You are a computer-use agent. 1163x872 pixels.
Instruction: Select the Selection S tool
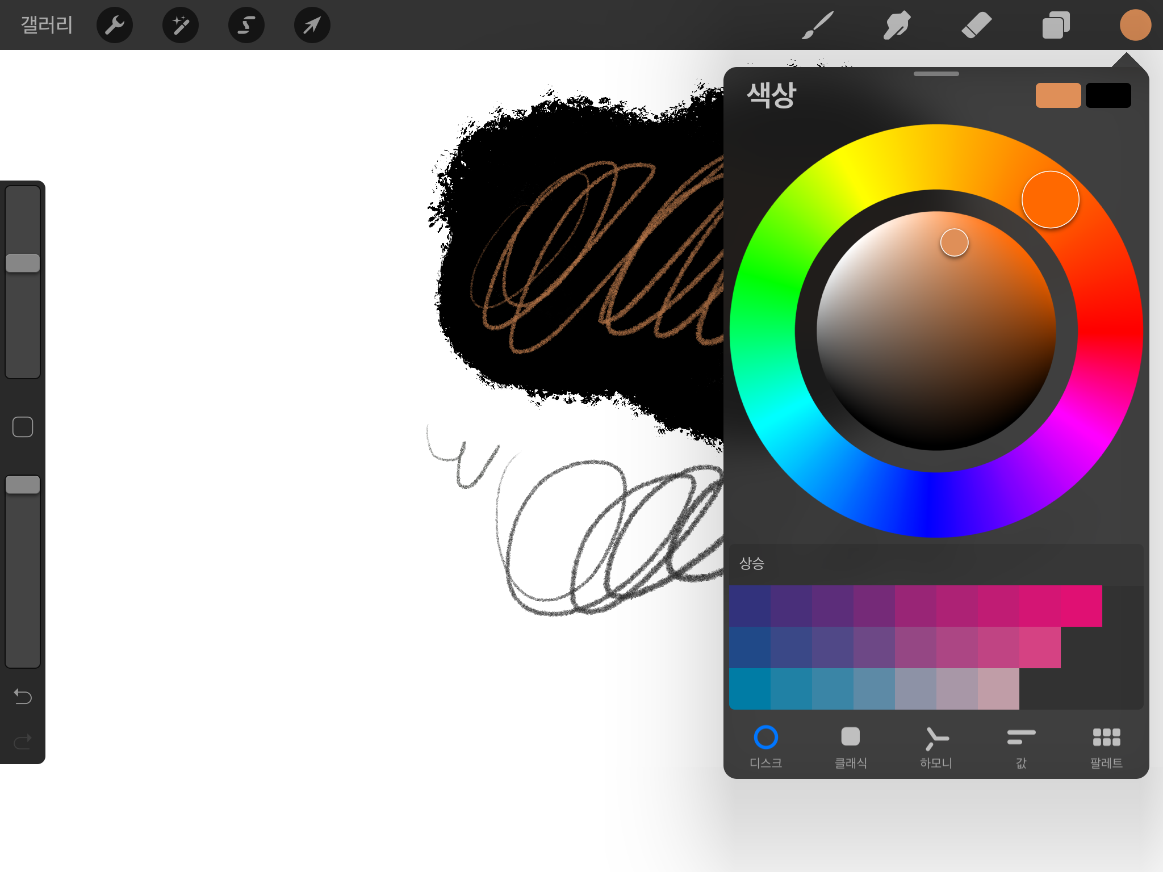[246, 25]
